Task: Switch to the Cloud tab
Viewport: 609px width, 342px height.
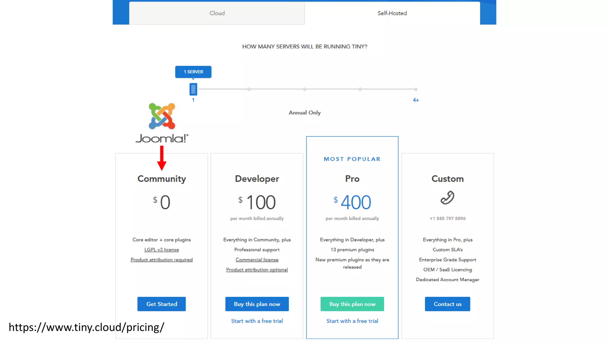Action: point(217,13)
